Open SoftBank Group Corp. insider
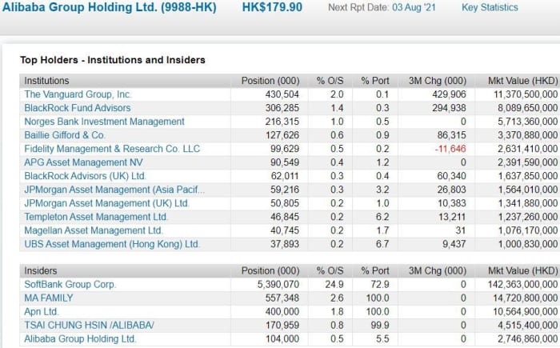The image size is (560, 348). [x=70, y=285]
